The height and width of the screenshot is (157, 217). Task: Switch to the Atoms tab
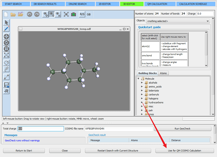pyautogui.click(x=163, y=73)
